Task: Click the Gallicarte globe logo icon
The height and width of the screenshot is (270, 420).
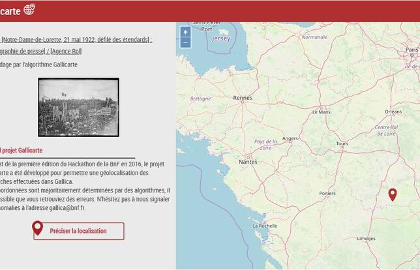Action: pos(29,9)
